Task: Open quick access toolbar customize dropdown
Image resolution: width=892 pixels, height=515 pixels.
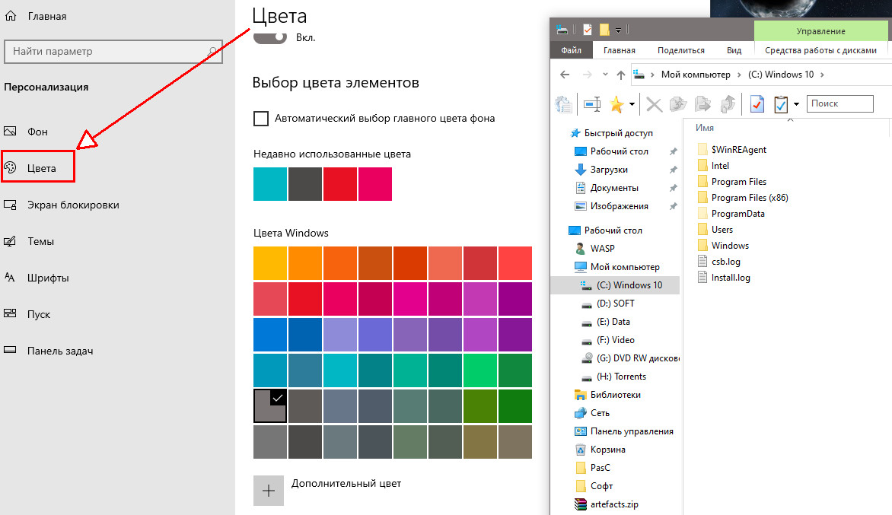Action: pyautogui.click(x=619, y=30)
